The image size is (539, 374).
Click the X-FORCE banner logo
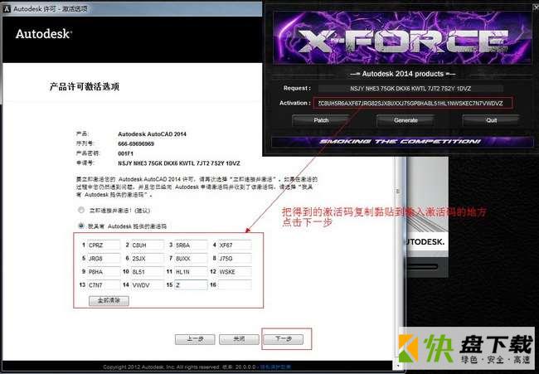coord(401,40)
